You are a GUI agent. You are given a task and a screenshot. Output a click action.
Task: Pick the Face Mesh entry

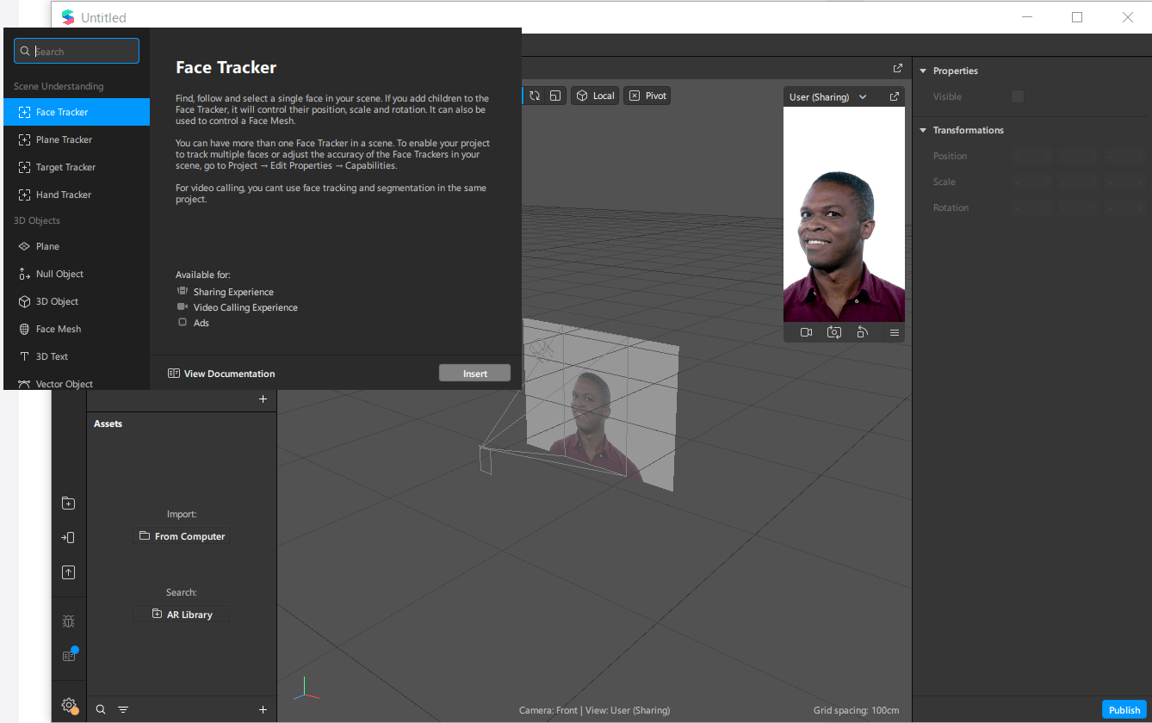click(77, 329)
